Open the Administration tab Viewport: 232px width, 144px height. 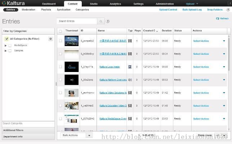165,4
